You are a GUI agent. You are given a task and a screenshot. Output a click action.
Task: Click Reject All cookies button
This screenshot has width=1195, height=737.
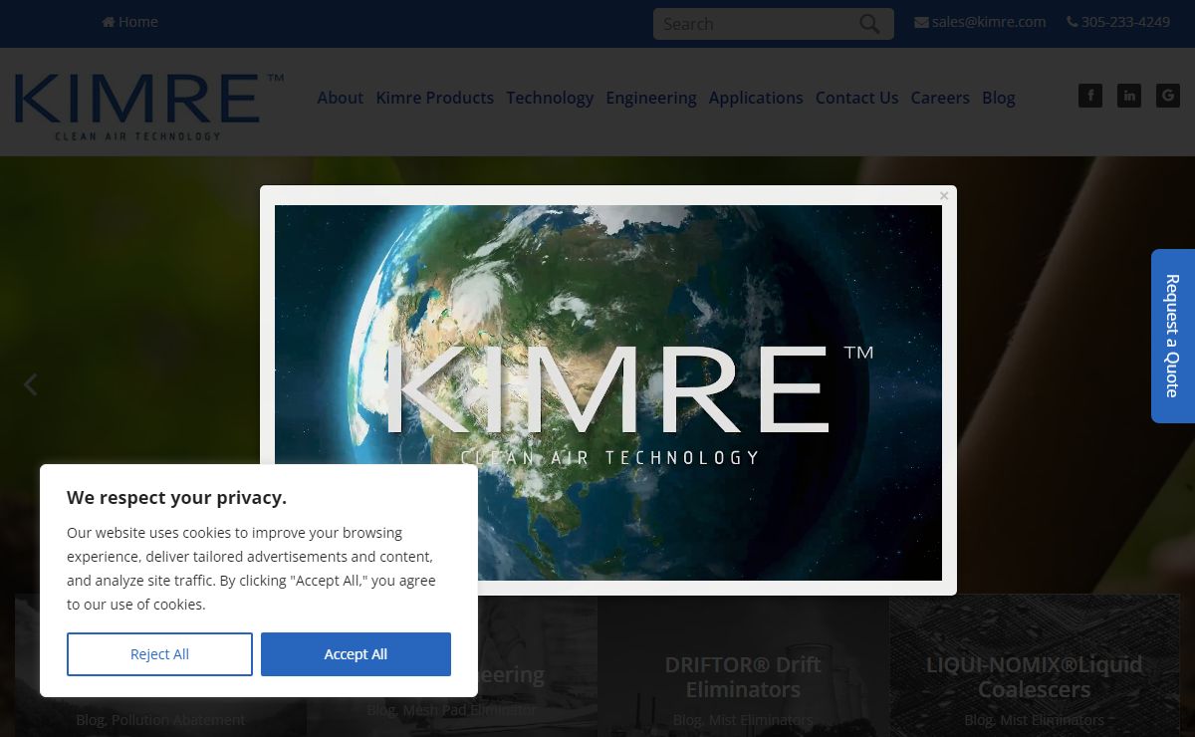click(159, 654)
